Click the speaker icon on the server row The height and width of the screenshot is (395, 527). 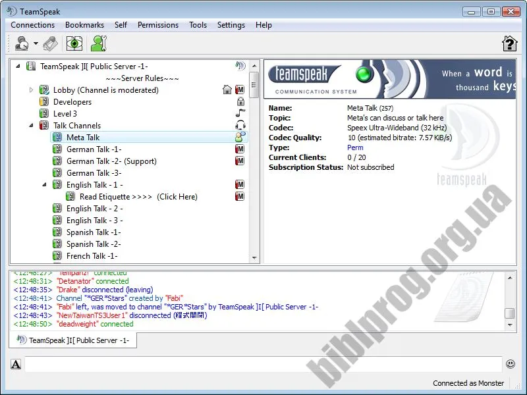(240, 65)
